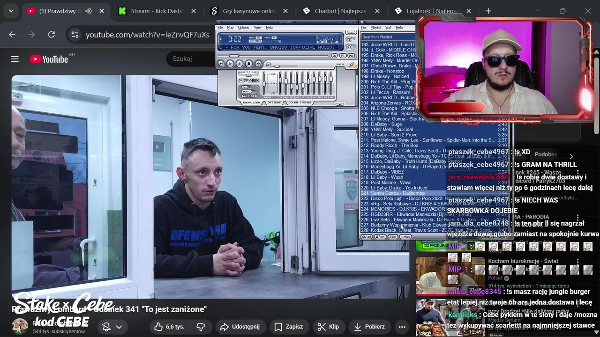Screen dimensions: 600x337
Task: Open YouTube hamburger guide menu
Action: (x=15, y=59)
